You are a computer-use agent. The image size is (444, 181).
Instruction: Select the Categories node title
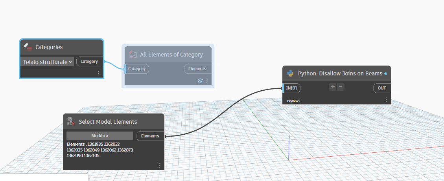point(49,47)
